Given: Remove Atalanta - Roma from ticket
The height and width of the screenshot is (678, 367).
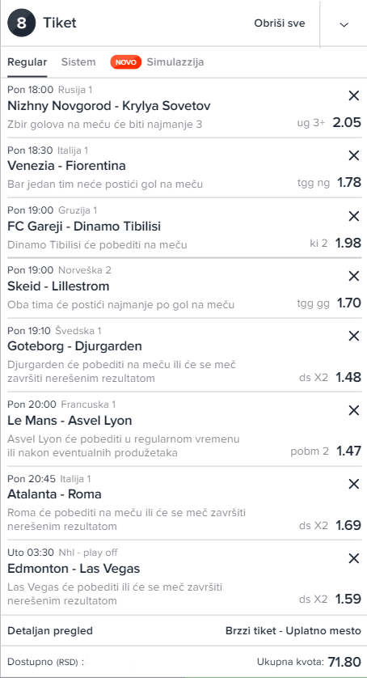Looking at the screenshot, I should (353, 485).
